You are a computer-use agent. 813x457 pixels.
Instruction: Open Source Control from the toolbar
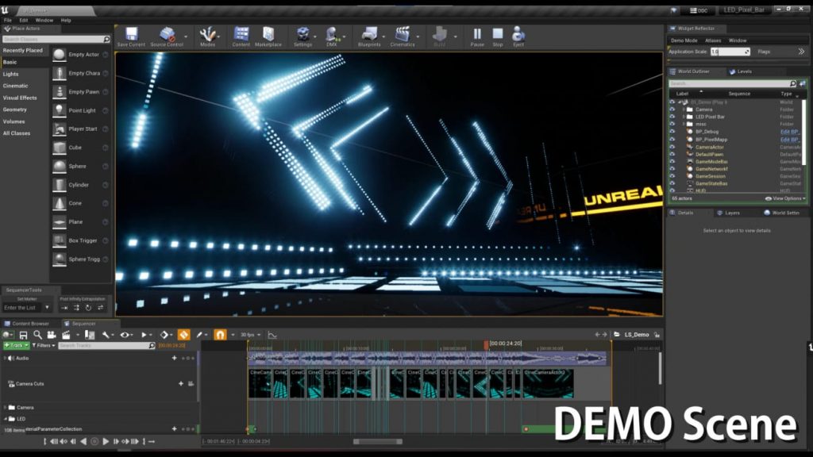(x=167, y=34)
